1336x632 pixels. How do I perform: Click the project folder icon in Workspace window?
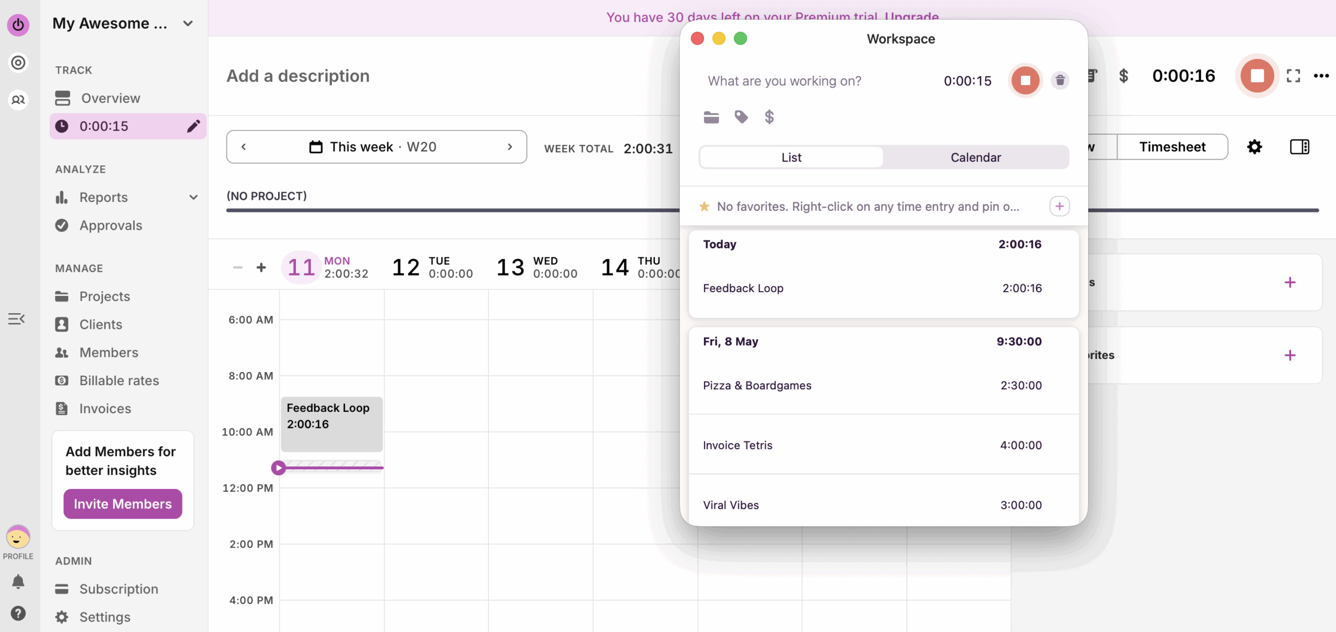coord(711,117)
